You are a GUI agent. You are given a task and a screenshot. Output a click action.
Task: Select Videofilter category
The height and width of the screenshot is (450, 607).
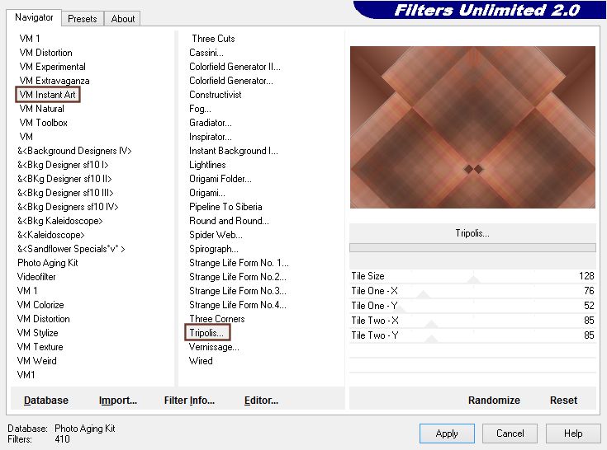coord(36,277)
